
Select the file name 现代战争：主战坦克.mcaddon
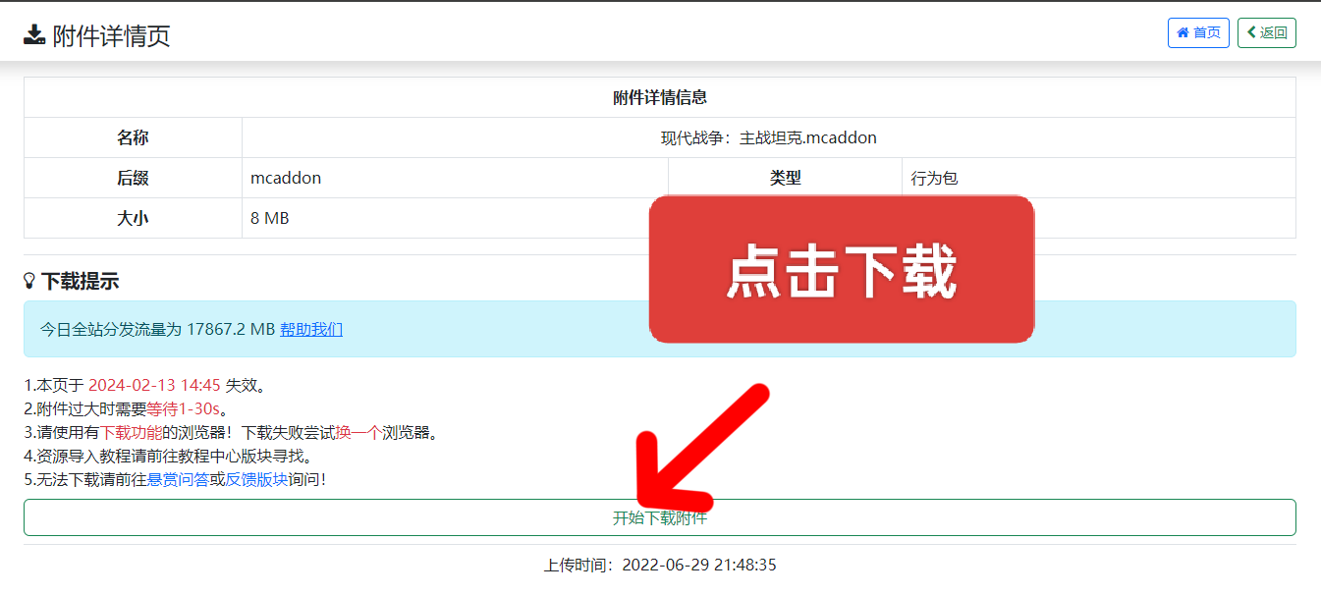pyautogui.click(x=769, y=137)
